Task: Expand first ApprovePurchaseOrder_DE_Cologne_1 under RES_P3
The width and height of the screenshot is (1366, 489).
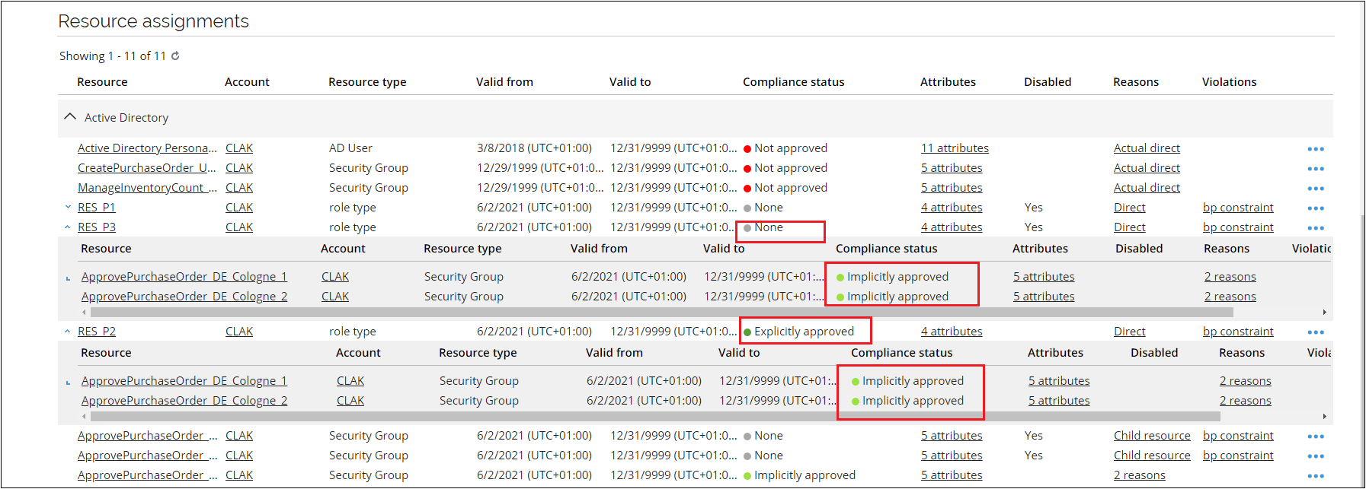Action: [x=68, y=278]
